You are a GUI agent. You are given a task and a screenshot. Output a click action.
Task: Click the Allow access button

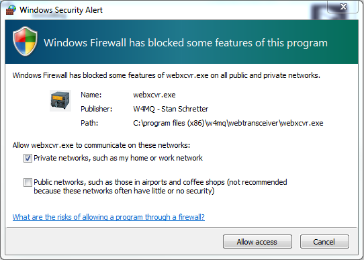[x=257, y=242]
